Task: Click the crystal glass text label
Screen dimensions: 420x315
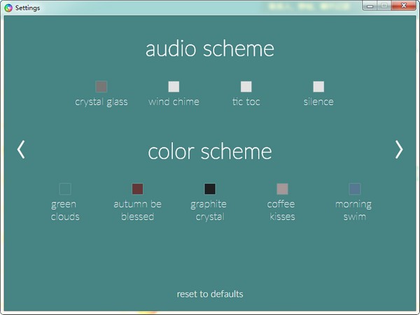Action: [101, 102]
